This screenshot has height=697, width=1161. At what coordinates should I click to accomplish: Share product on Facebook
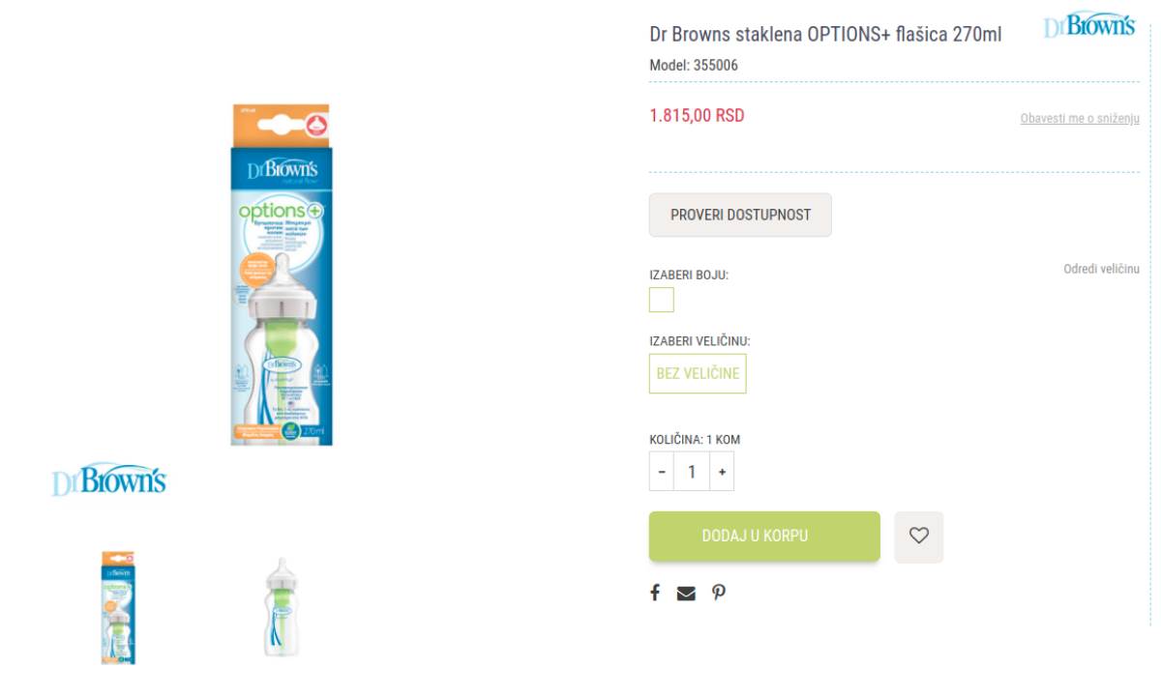[655, 593]
